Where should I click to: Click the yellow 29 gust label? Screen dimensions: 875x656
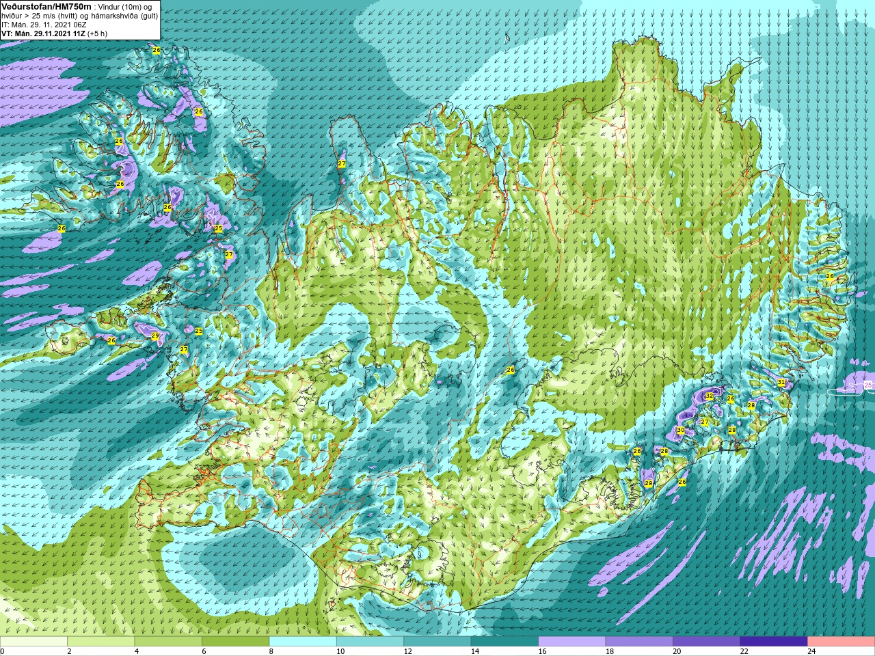point(155,336)
